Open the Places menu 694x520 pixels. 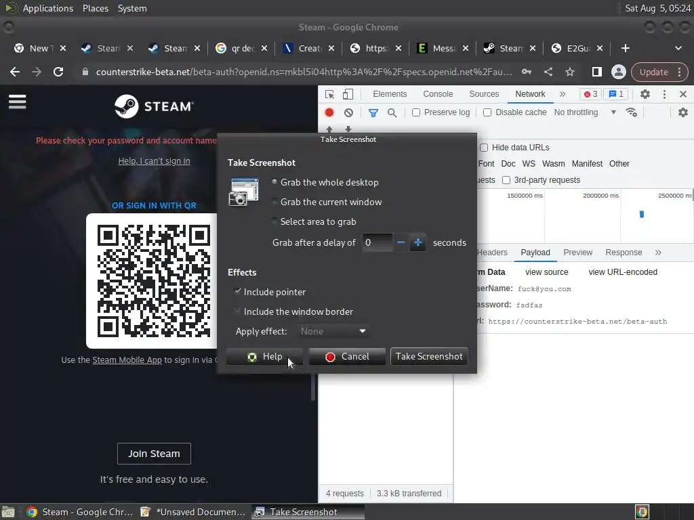click(95, 8)
